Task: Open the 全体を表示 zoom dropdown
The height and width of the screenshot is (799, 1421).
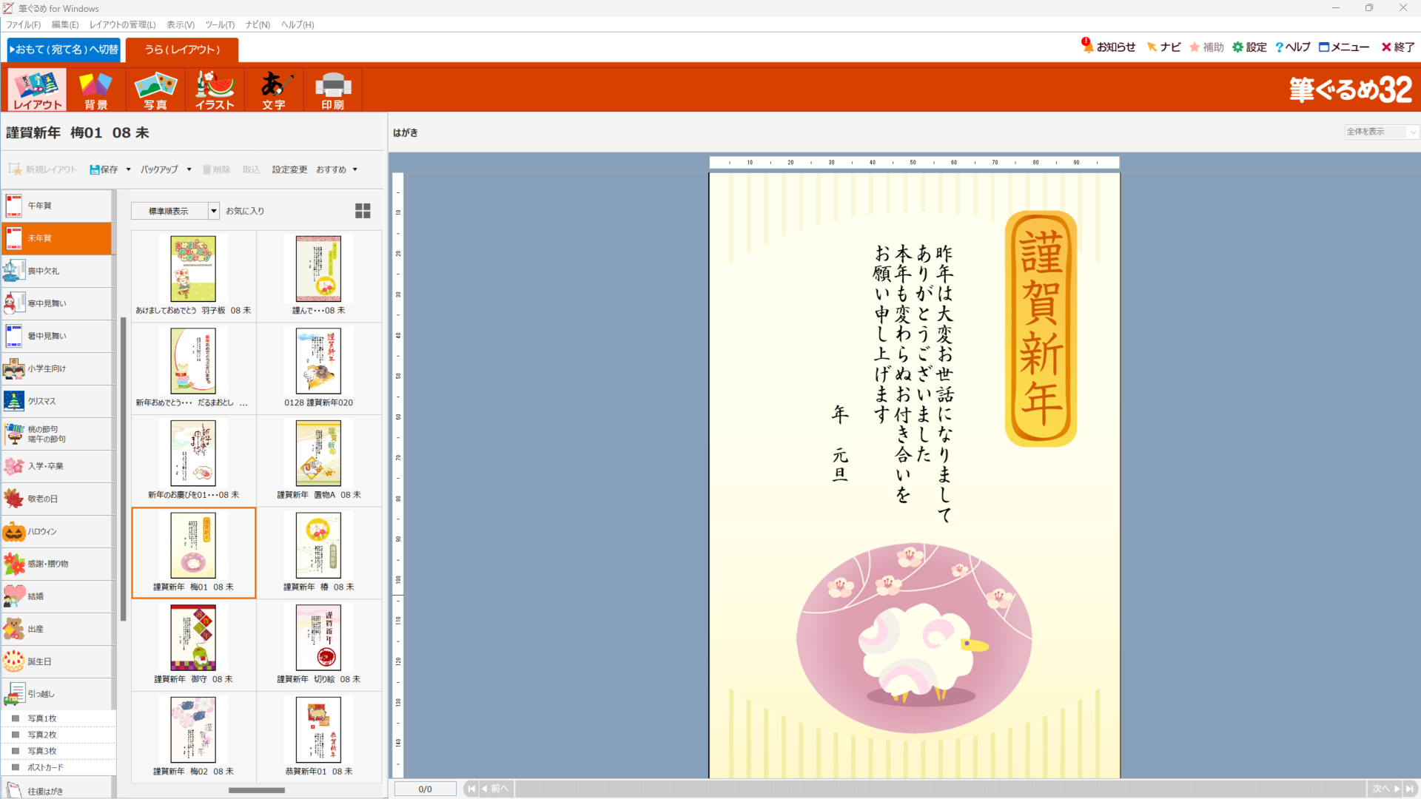Action: (x=1381, y=132)
